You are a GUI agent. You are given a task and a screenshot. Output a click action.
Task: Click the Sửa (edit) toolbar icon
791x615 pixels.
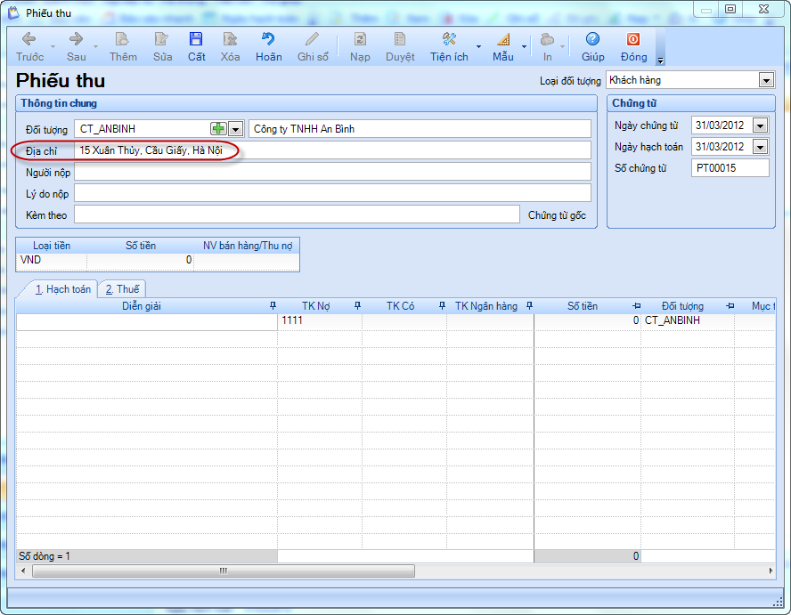point(162,40)
